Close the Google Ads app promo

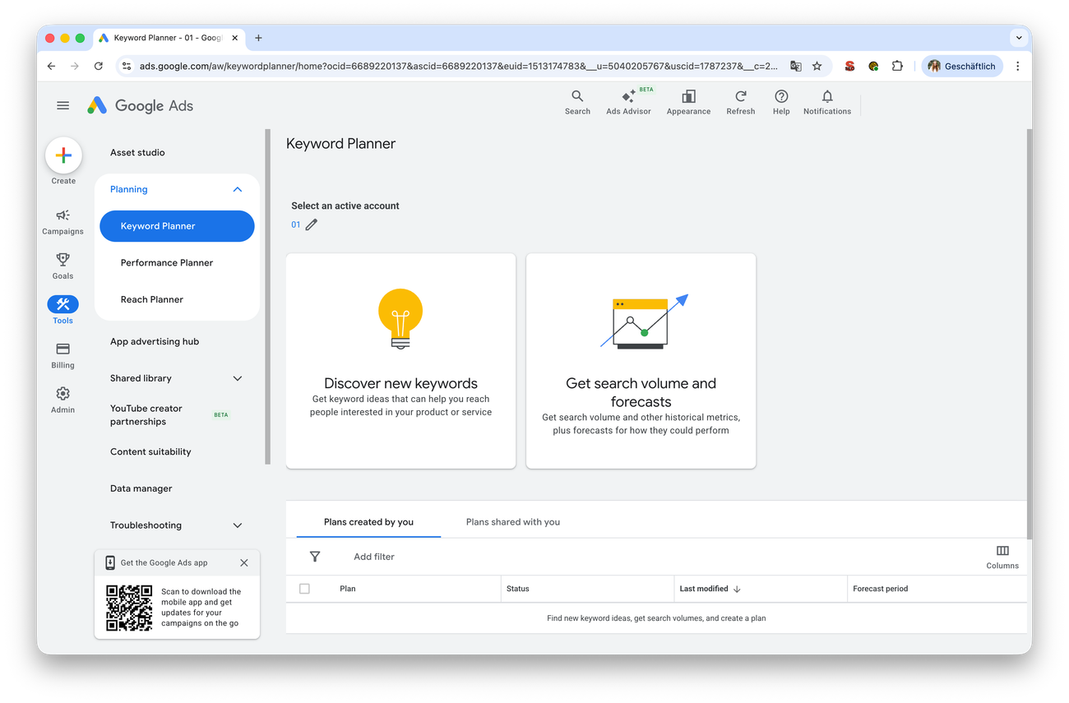244,563
